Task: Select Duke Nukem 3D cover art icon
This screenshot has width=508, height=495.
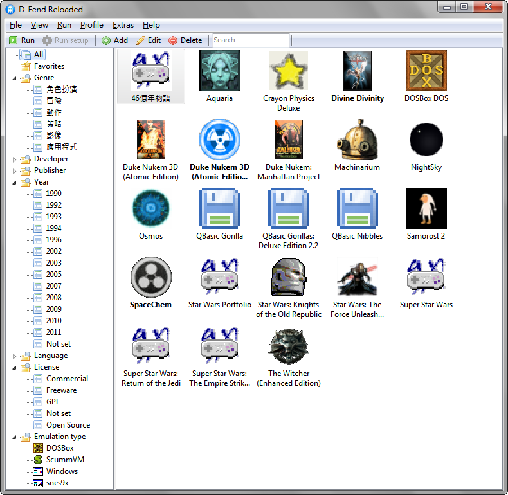Action: click(151, 139)
